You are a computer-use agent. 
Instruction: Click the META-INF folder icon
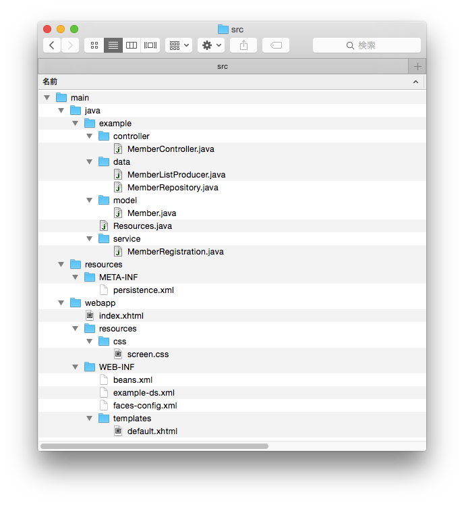click(x=90, y=277)
